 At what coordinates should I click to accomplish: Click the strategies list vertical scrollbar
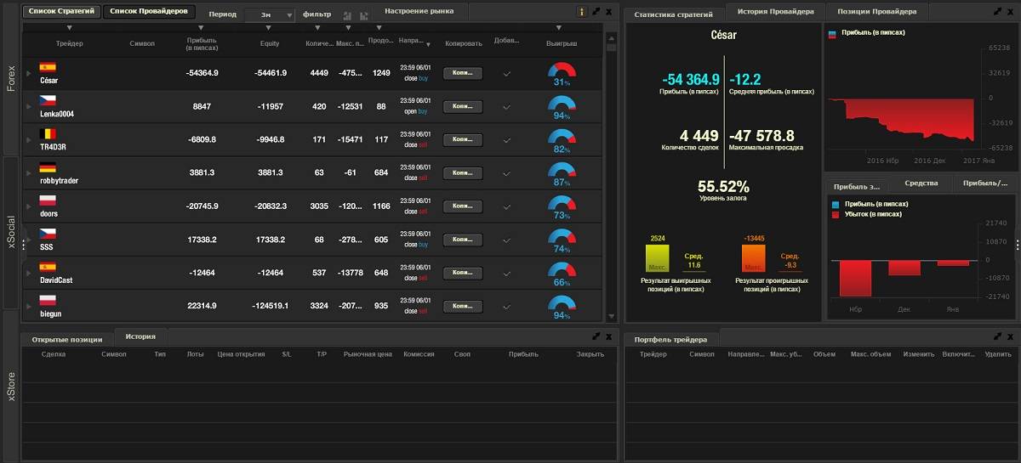pyautogui.click(x=610, y=170)
